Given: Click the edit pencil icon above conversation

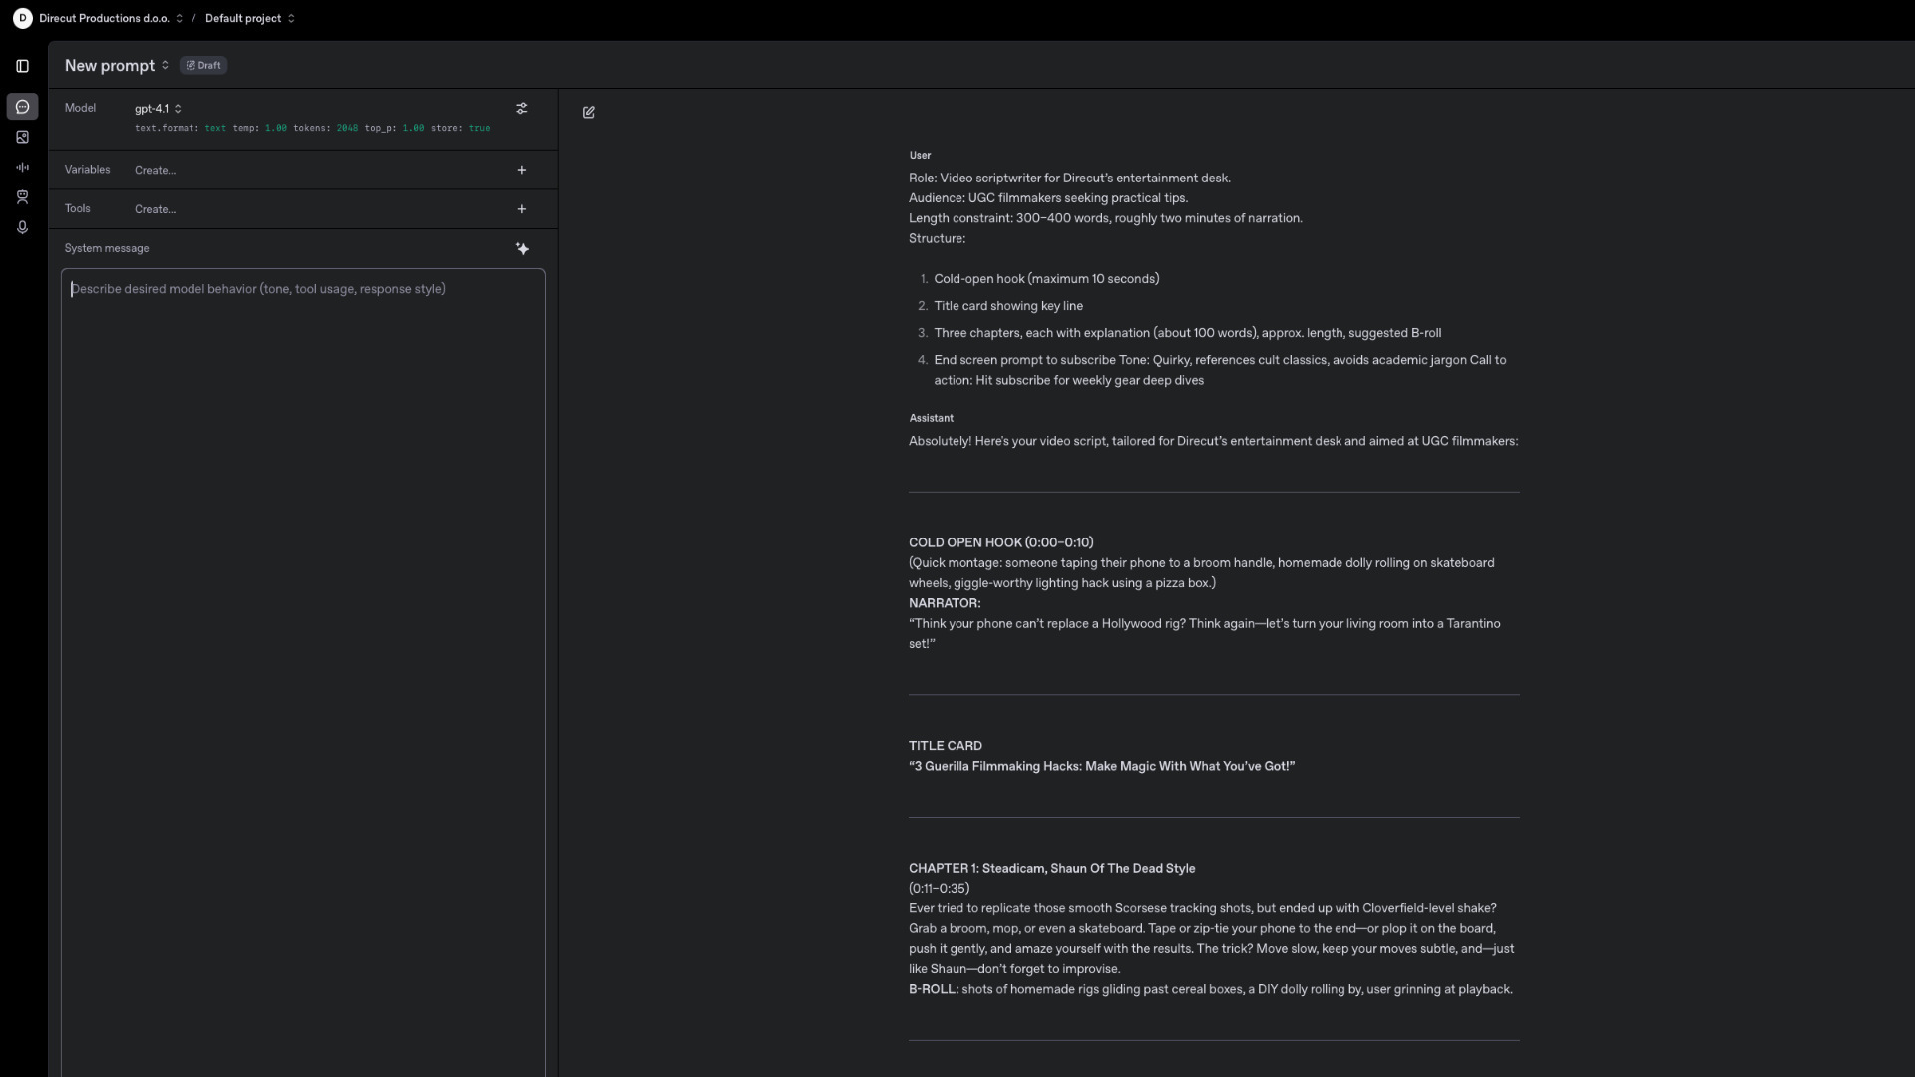Looking at the screenshot, I should tap(588, 112).
